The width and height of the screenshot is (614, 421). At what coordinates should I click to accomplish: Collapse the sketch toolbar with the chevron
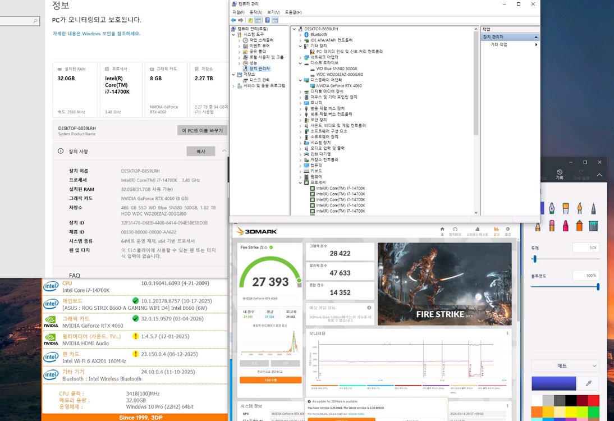tap(598, 175)
